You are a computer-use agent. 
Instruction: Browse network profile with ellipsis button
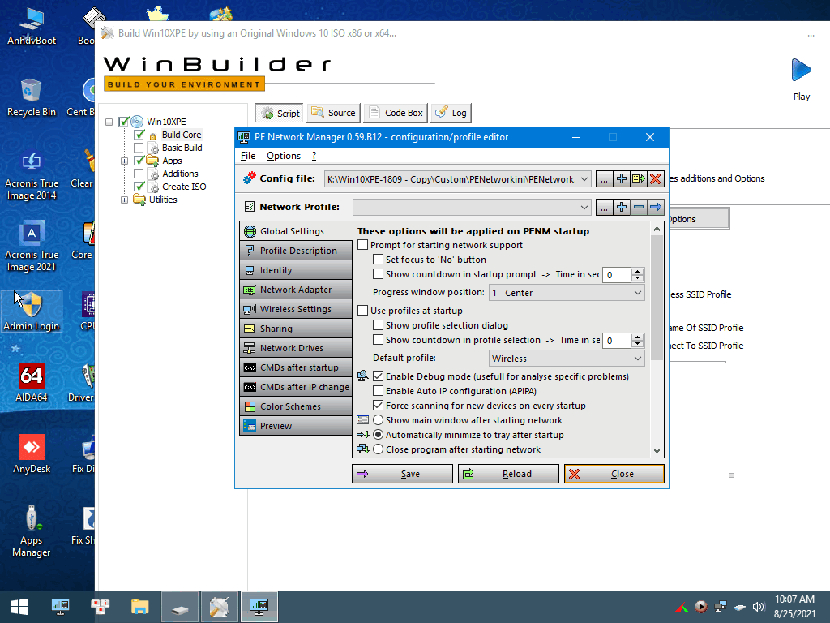(604, 207)
